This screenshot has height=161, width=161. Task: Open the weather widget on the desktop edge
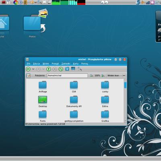coord(158,27)
